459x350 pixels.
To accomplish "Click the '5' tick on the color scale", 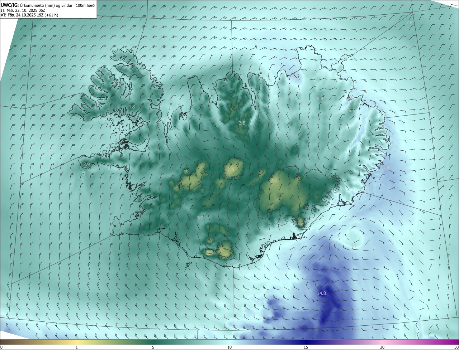I will (153, 347).
